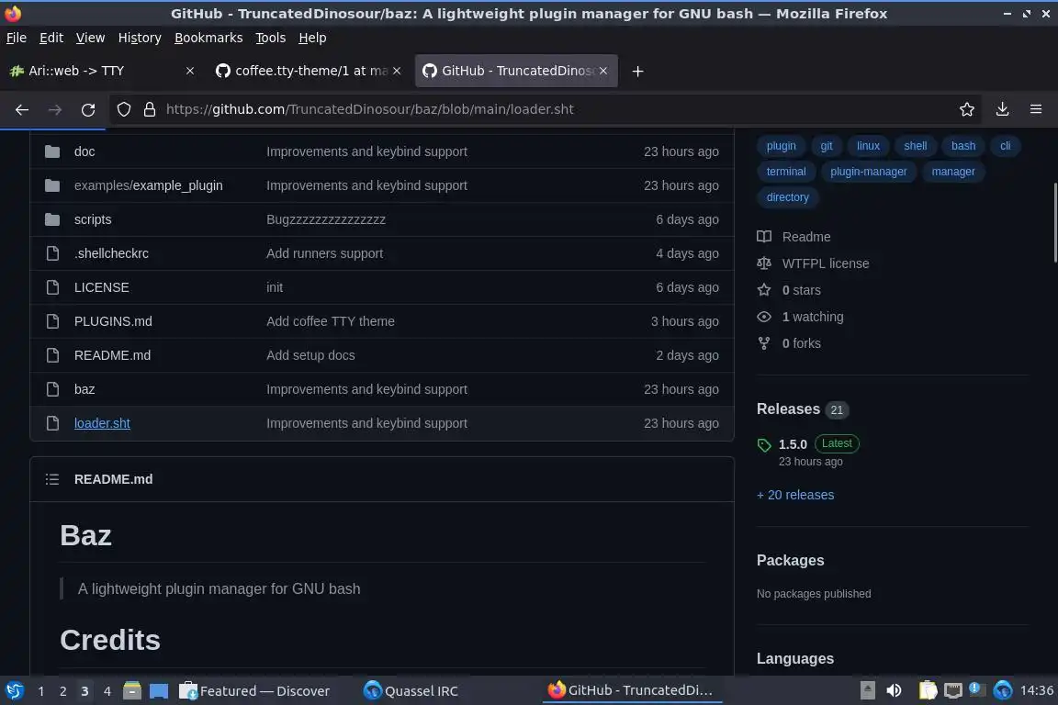Open the system start menu icon

pos(14,690)
